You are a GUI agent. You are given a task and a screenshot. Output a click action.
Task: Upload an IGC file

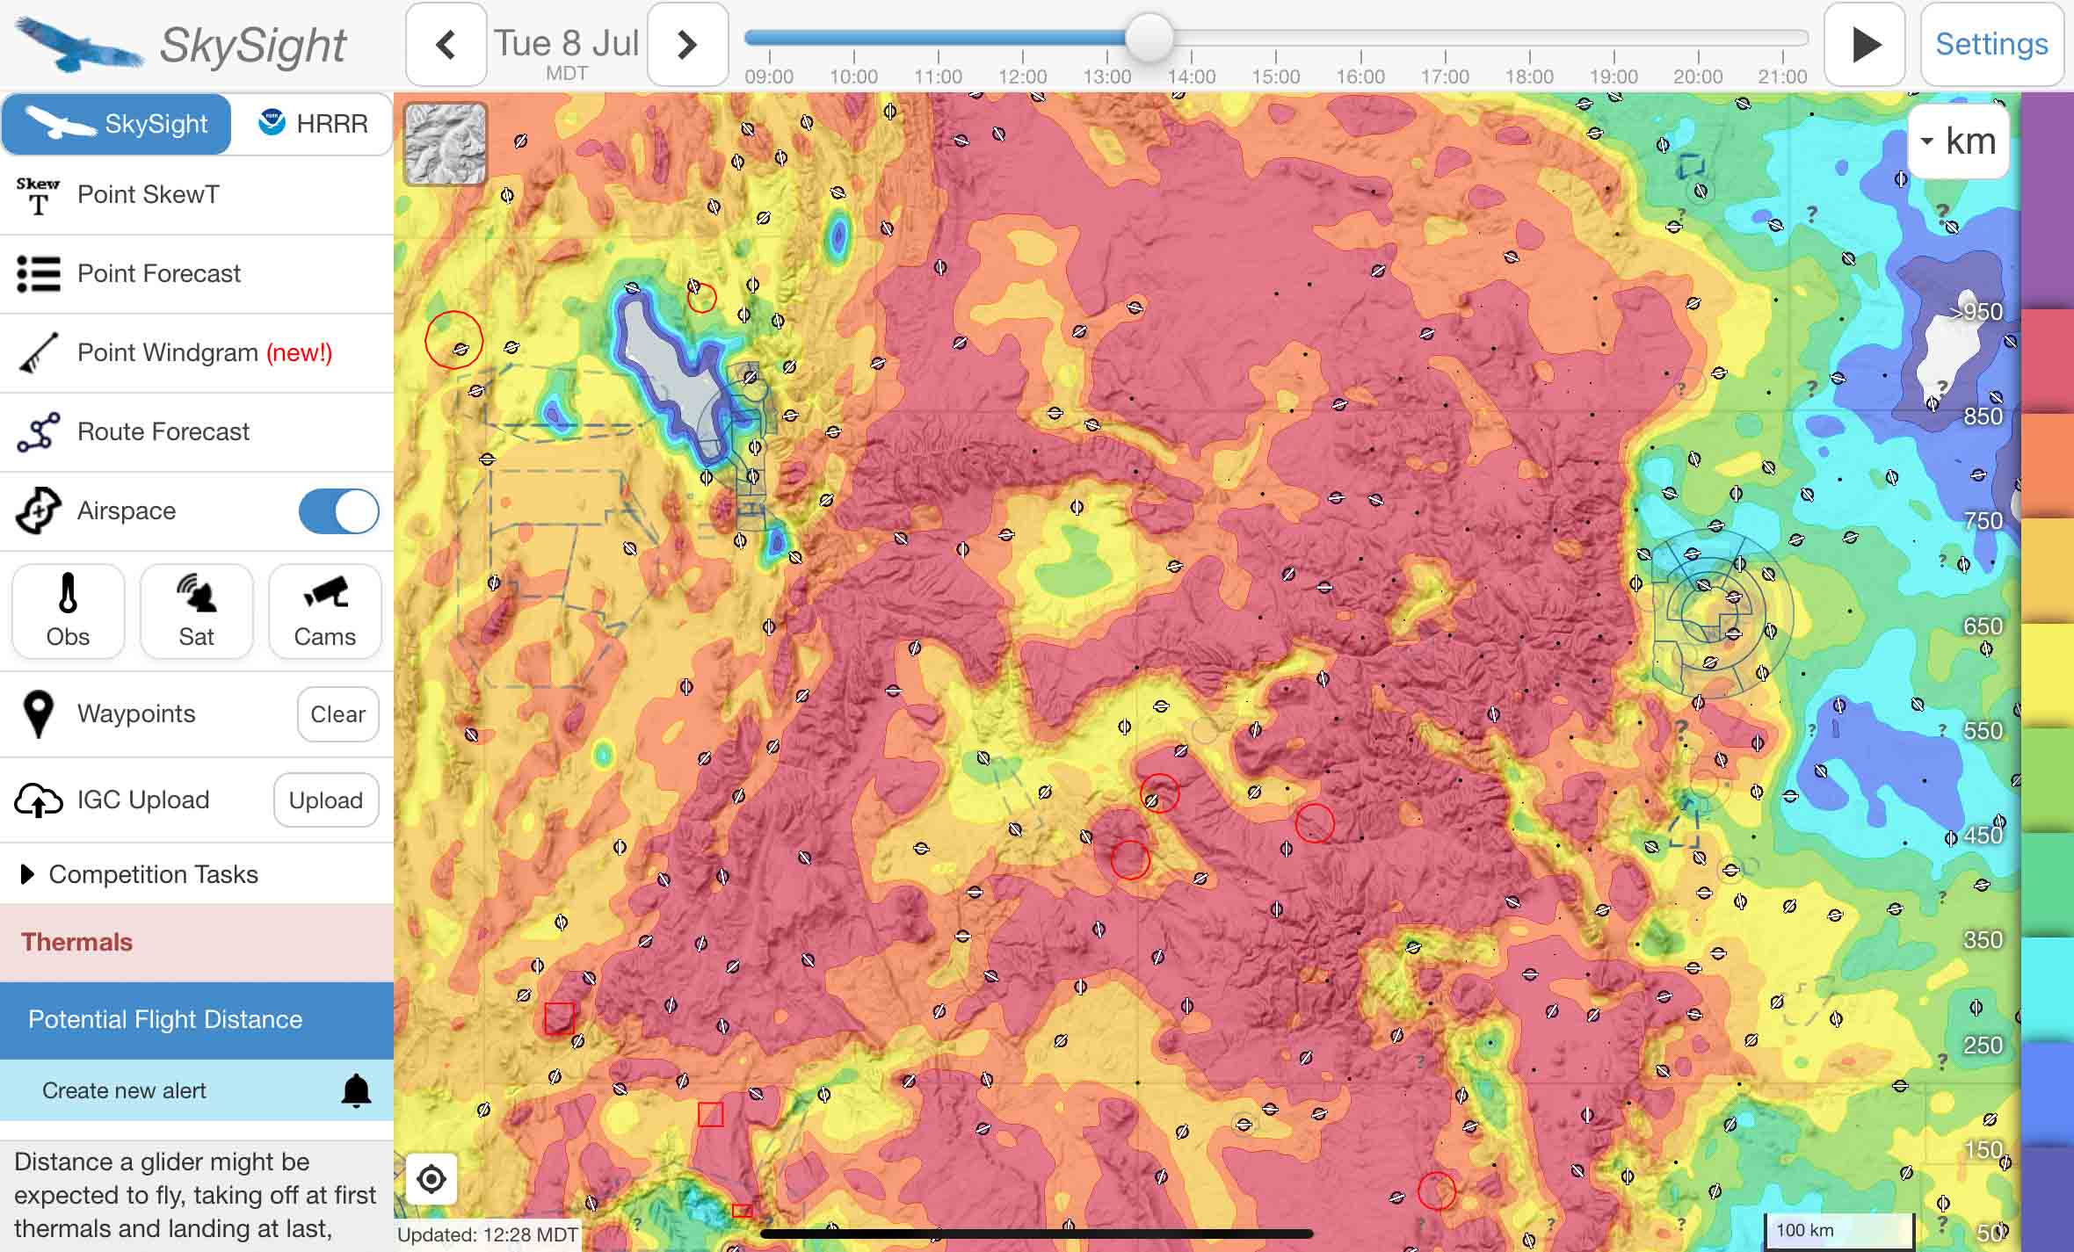326,800
